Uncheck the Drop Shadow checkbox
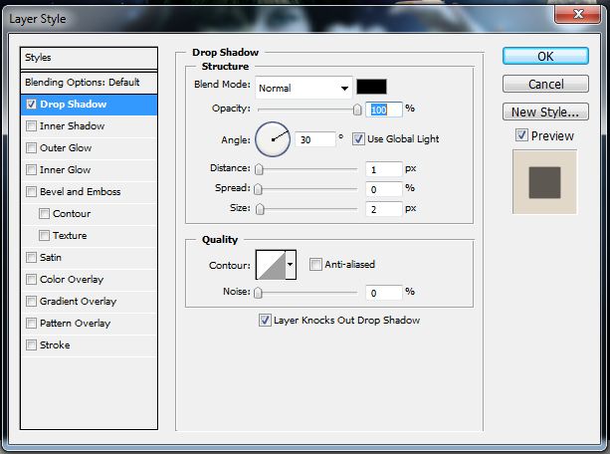Image resolution: width=610 pixels, height=454 pixels. [x=31, y=105]
